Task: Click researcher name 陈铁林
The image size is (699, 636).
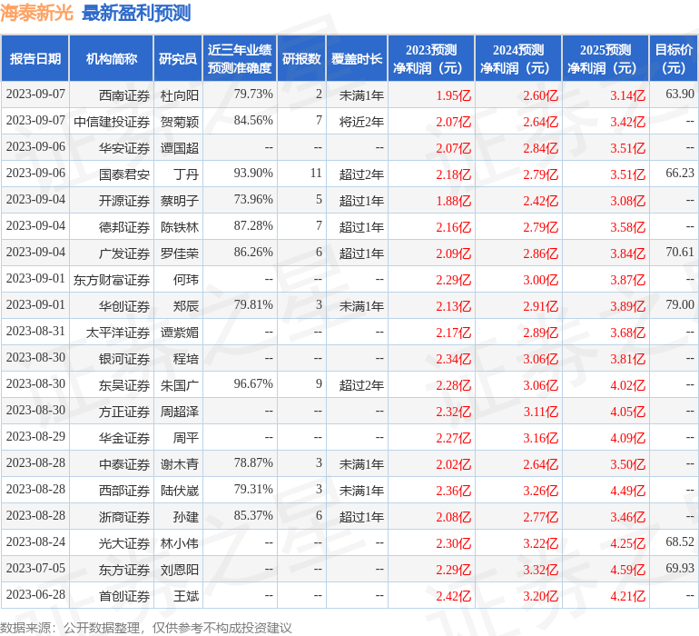Action: point(180,227)
